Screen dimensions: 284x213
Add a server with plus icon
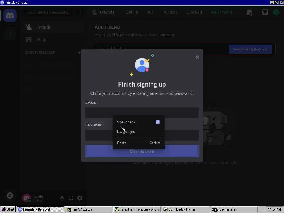click(x=10, y=34)
